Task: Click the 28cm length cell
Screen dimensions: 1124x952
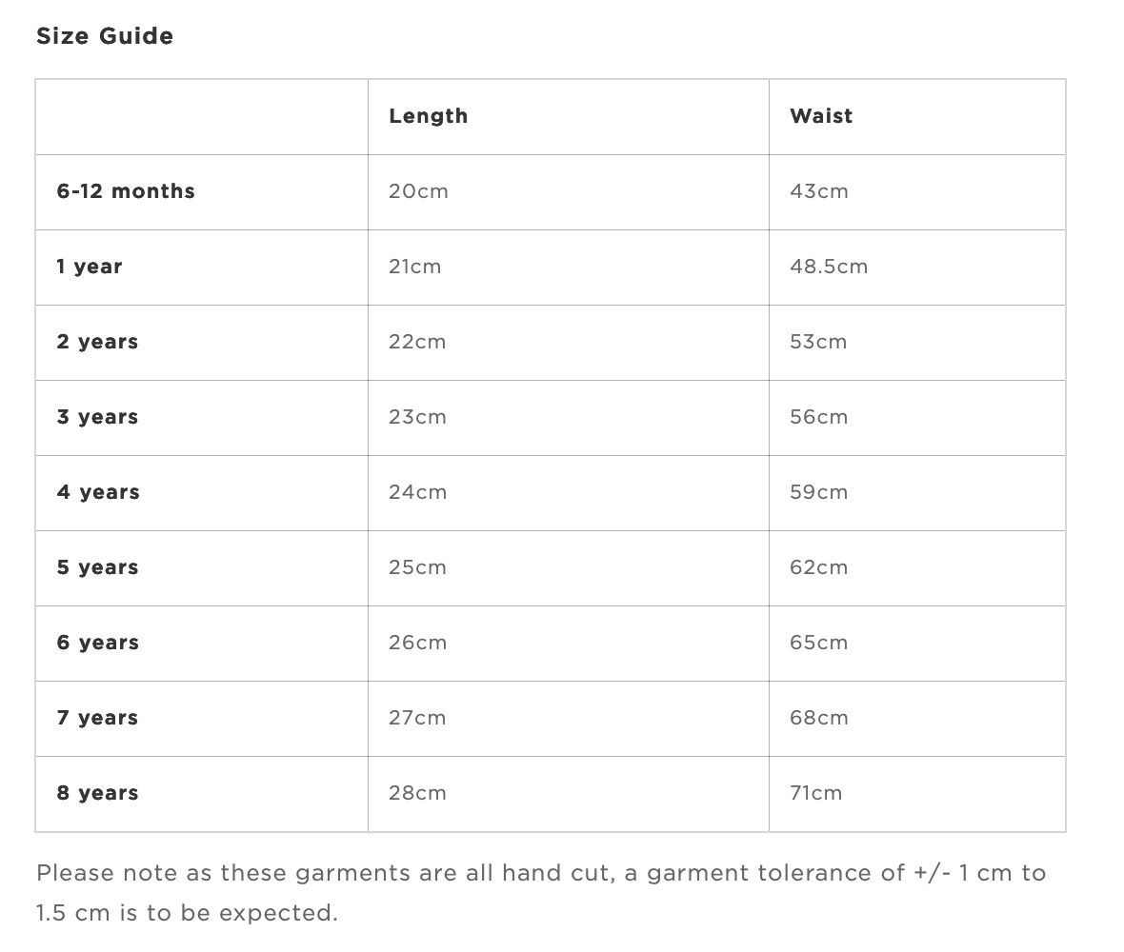Action: pos(569,794)
